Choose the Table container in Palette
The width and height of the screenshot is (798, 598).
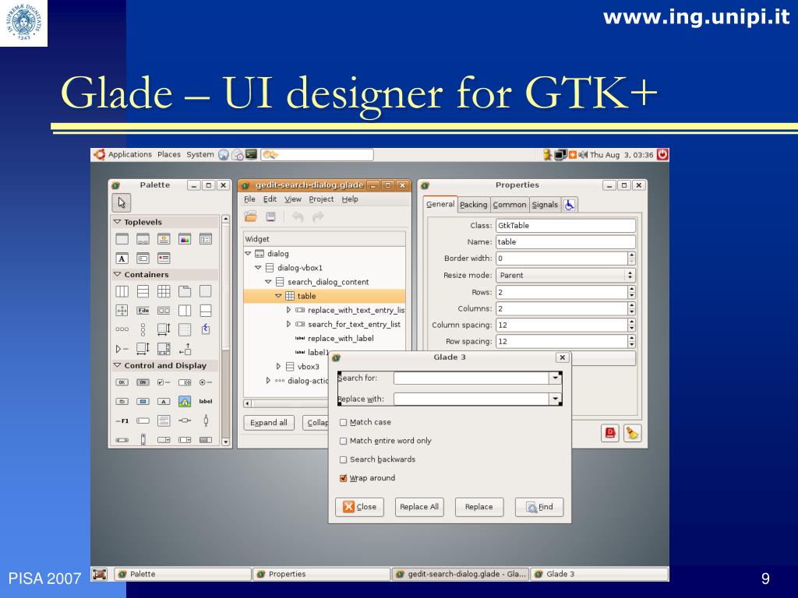click(x=164, y=291)
